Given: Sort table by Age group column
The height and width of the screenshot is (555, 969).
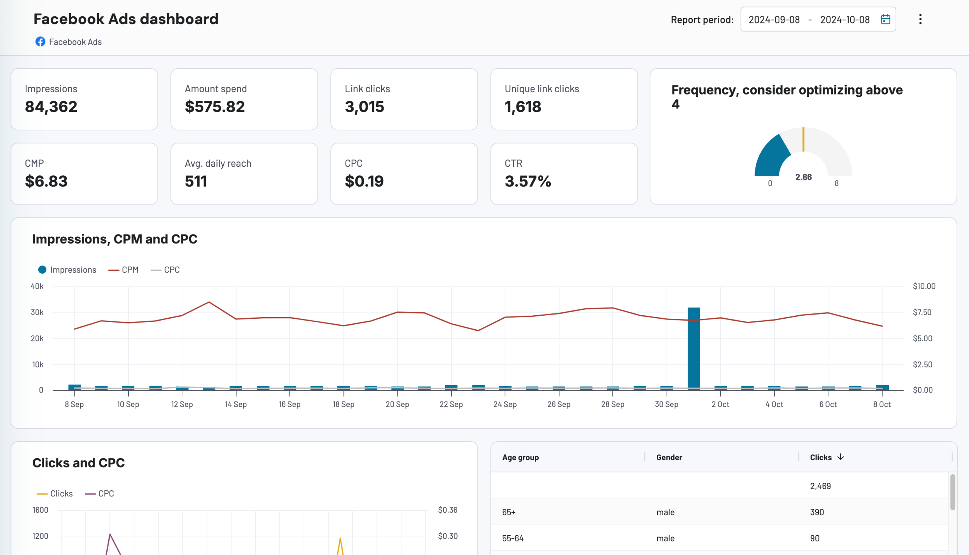Looking at the screenshot, I should pos(520,457).
